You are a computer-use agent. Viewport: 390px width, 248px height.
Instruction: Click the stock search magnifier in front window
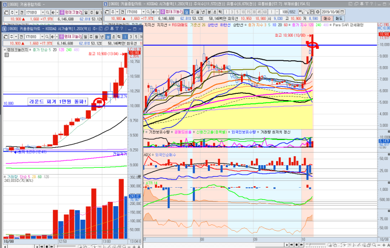(x=47, y=37)
